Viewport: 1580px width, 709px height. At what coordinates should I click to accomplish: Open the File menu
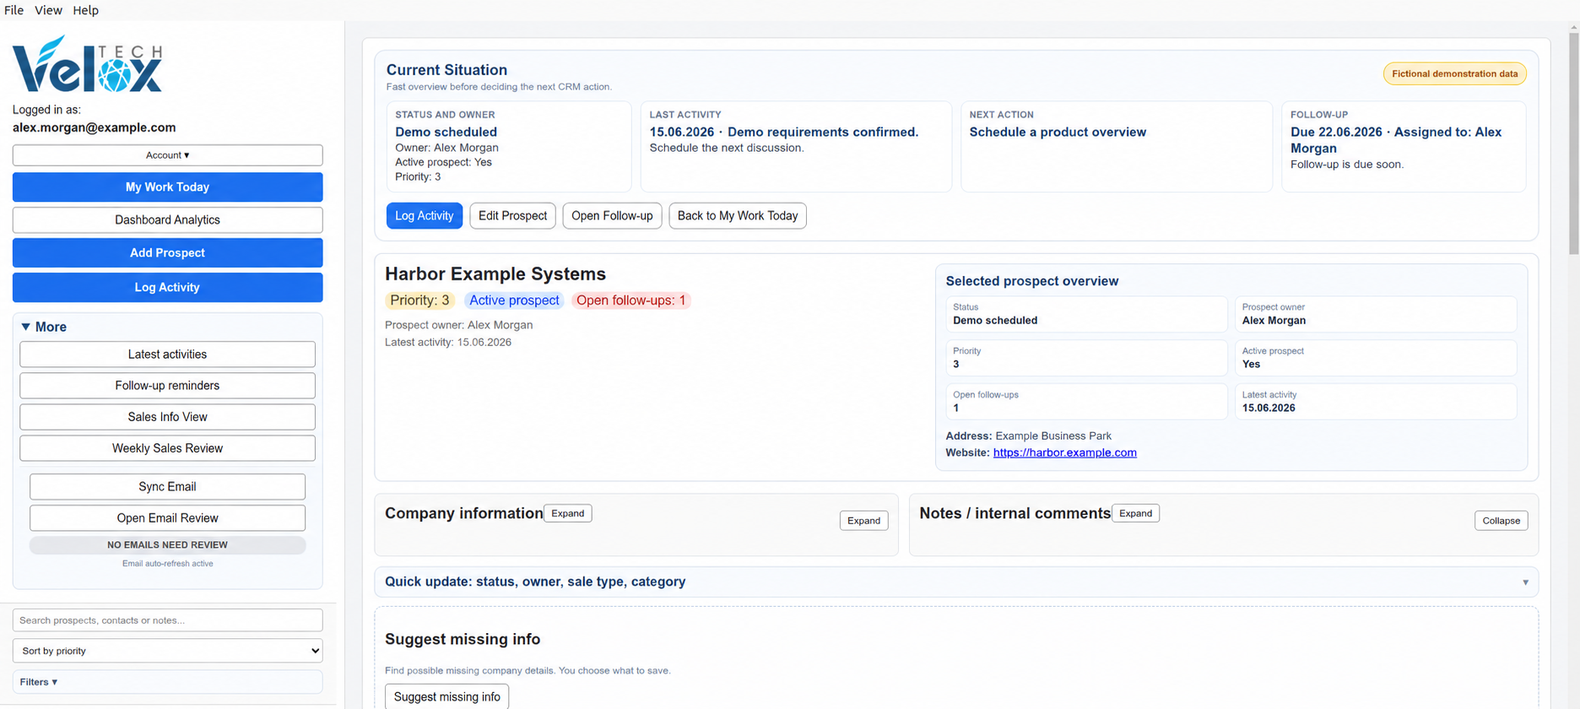pos(14,10)
